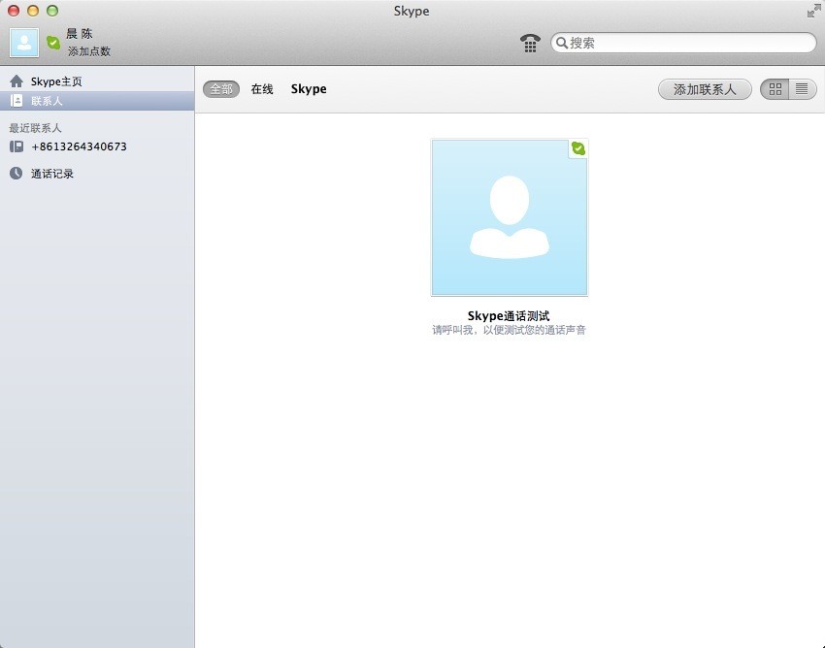
Task: Switch to list view of contacts
Action: tap(803, 89)
